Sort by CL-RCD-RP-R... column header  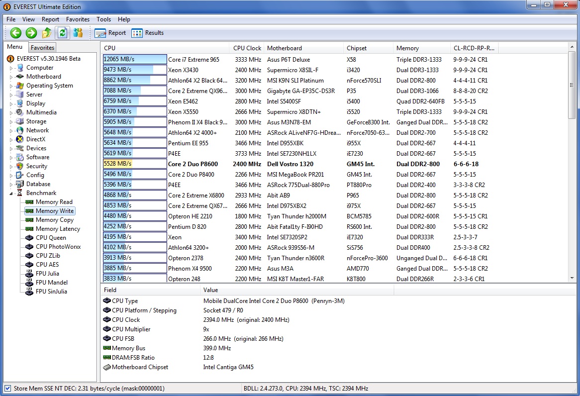click(x=474, y=48)
